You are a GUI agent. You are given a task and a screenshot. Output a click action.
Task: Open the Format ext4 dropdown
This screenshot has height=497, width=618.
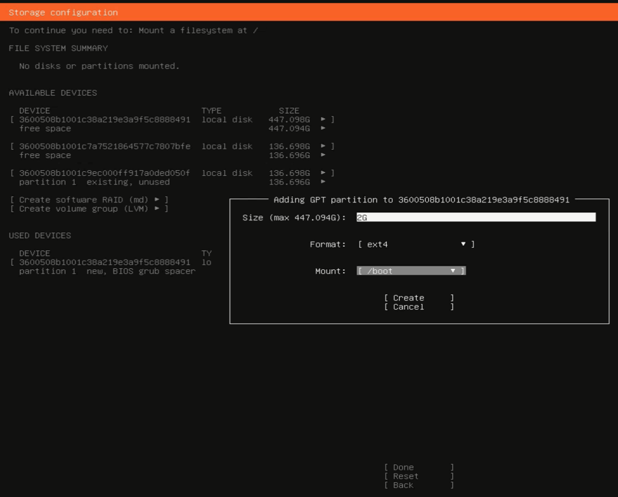416,244
